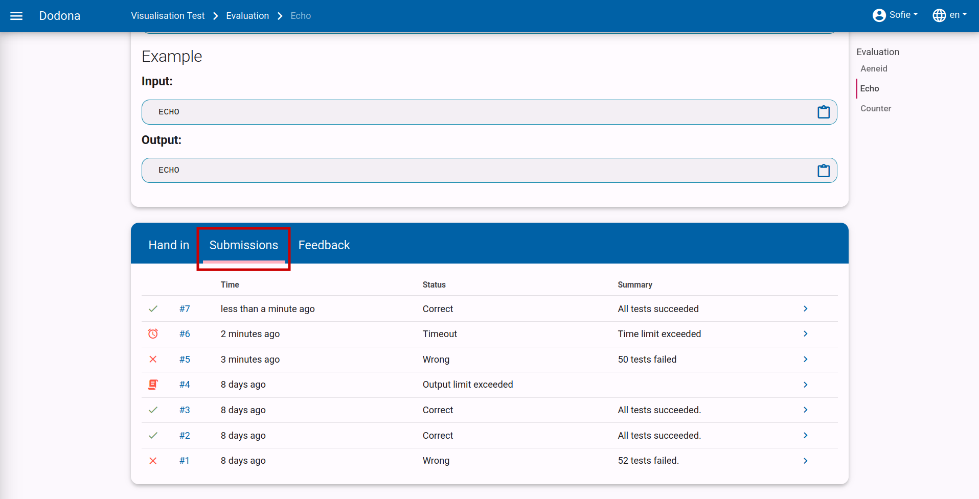Open the hamburger navigation menu
This screenshot has height=499, width=979.
(x=16, y=16)
